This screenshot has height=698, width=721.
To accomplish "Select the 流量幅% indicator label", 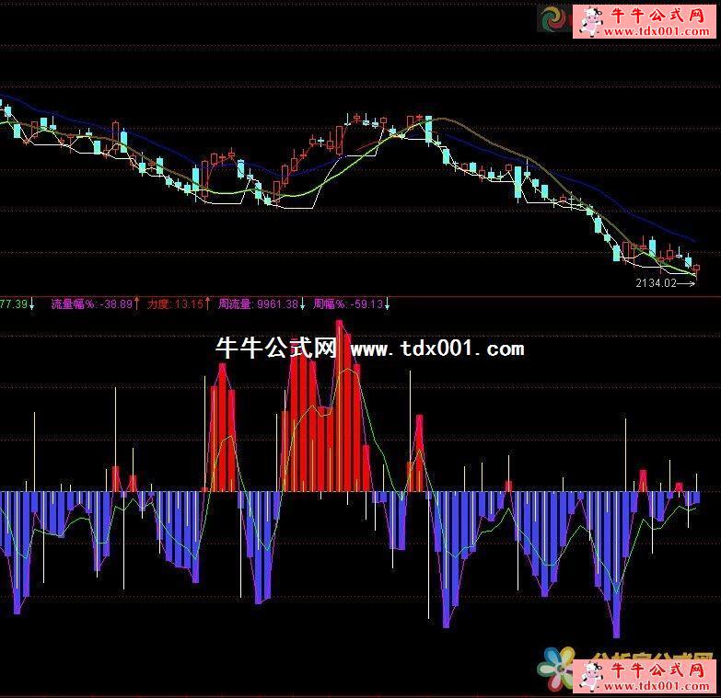I will point(74,303).
